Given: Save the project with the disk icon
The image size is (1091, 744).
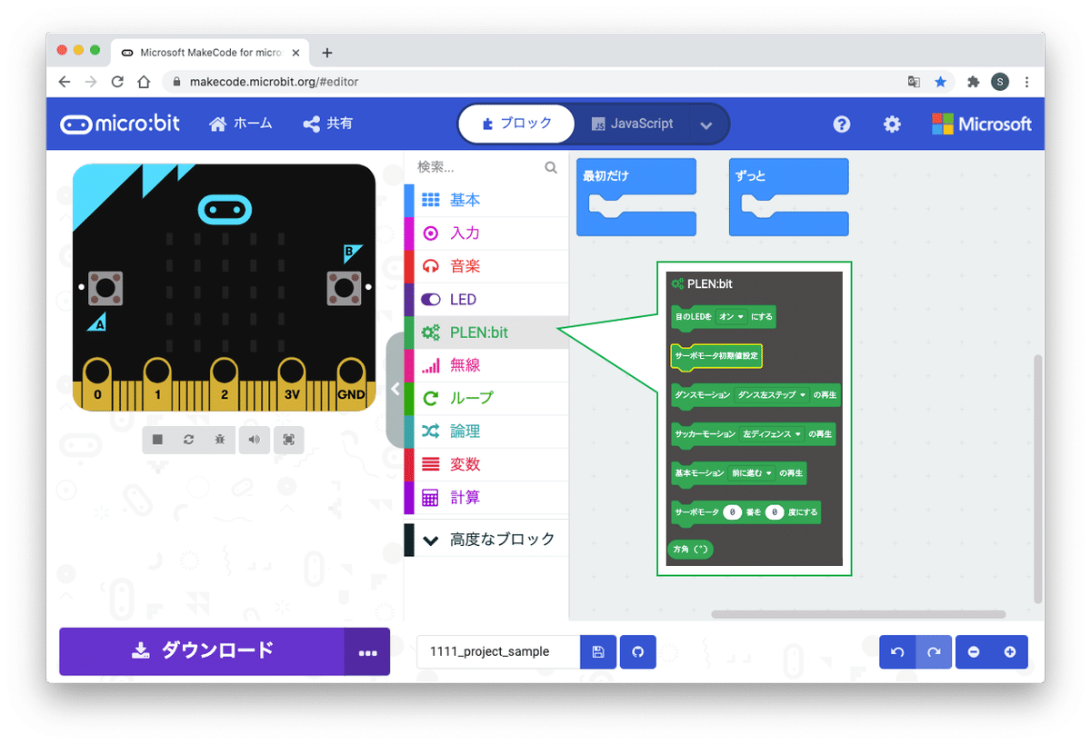Looking at the screenshot, I should pyautogui.click(x=598, y=652).
